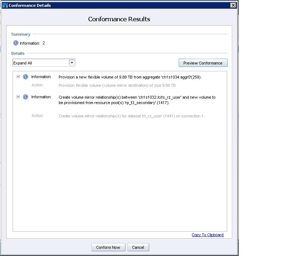This screenshot has width=302, height=256.
Task: Collapse the 'Provision a new flexible volume' entry
Action: [x=18, y=77]
